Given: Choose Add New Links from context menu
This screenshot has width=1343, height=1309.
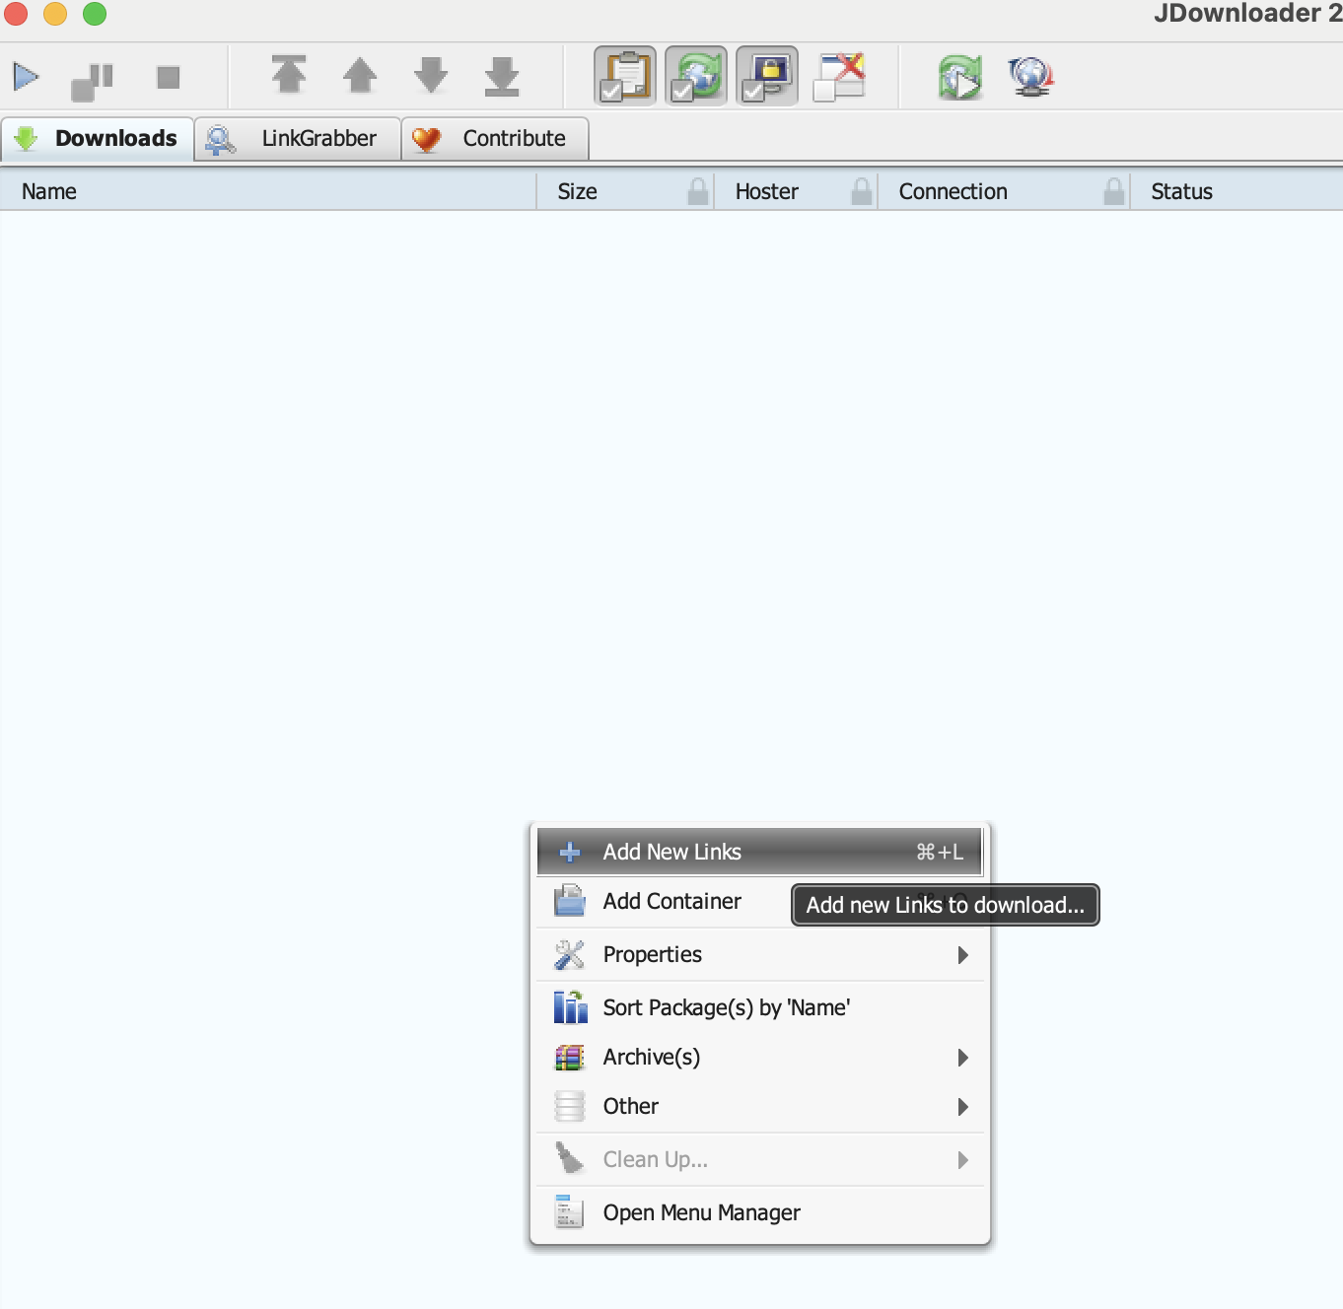Looking at the screenshot, I should pyautogui.click(x=760, y=852).
